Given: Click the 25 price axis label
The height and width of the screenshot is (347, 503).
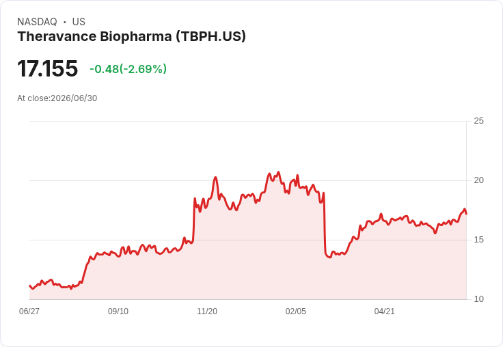Looking at the screenshot, I should click(x=478, y=121).
